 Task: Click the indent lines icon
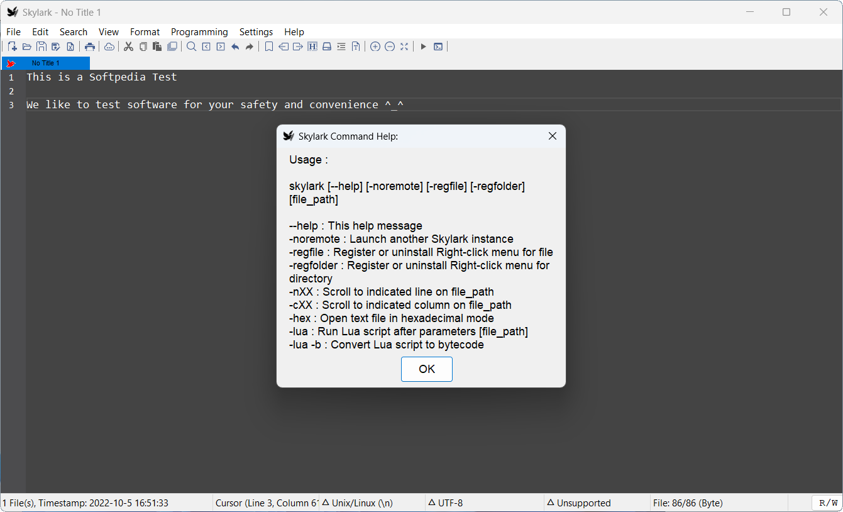click(x=341, y=47)
